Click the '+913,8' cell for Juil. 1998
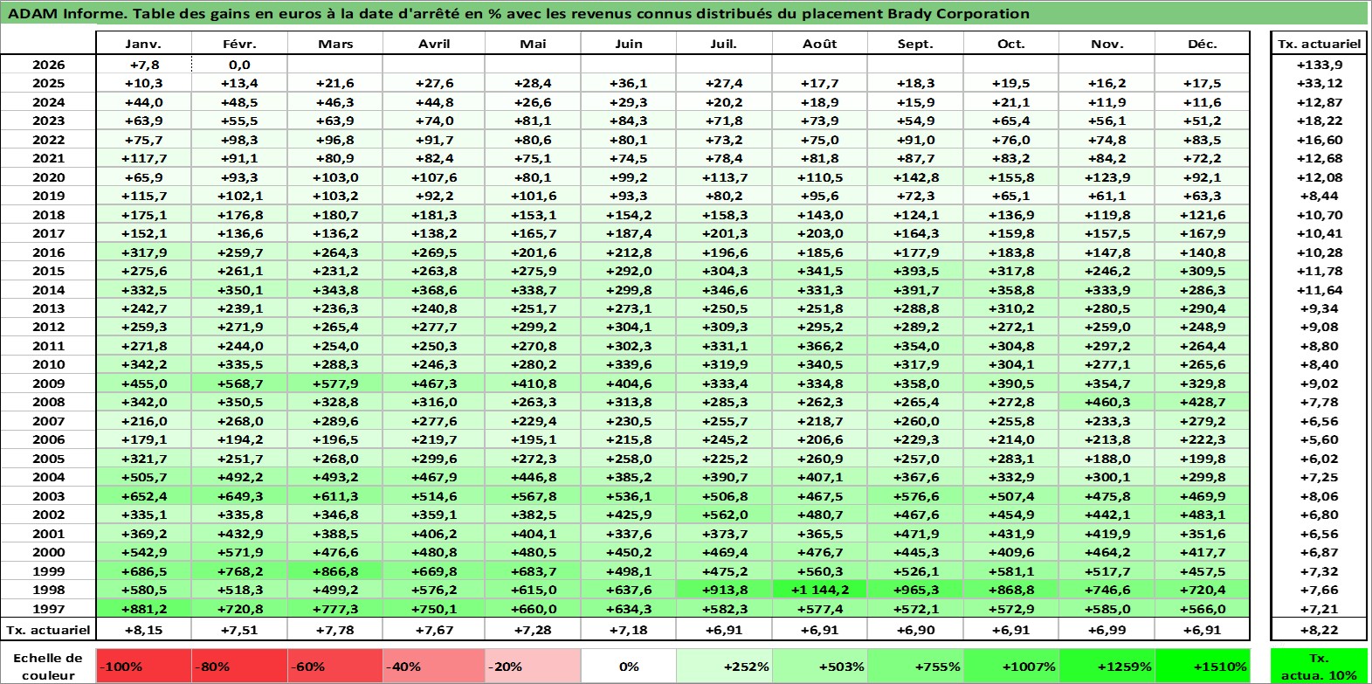Viewport: 1372px width, 684px height. point(724,590)
